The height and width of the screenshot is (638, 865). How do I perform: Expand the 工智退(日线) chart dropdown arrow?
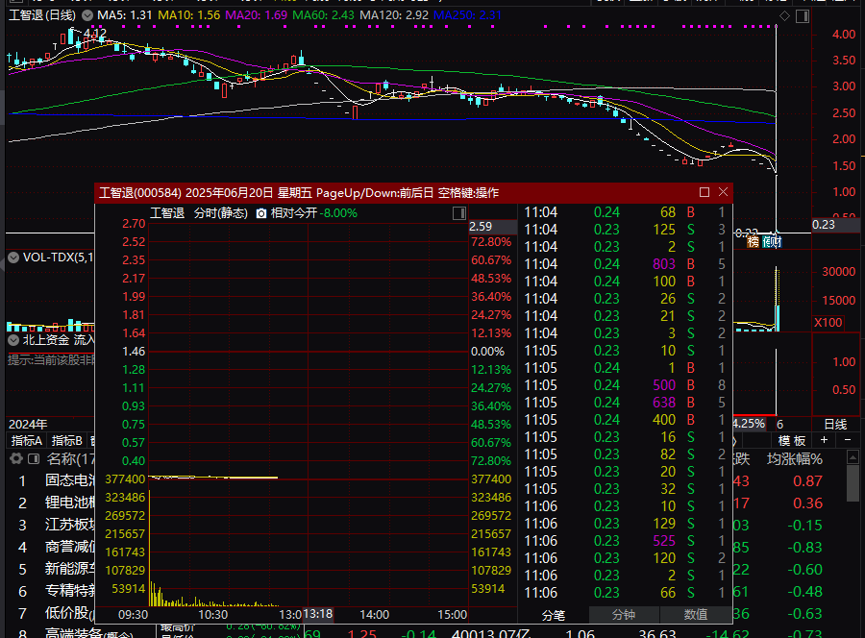point(88,16)
